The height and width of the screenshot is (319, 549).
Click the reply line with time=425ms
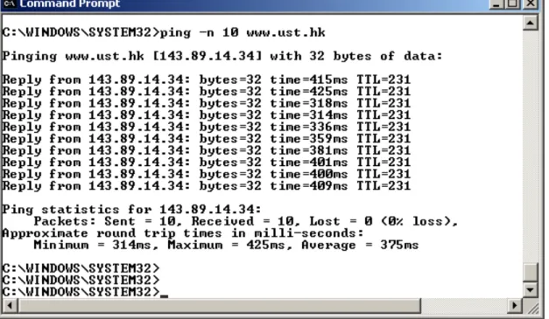coord(207,92)
